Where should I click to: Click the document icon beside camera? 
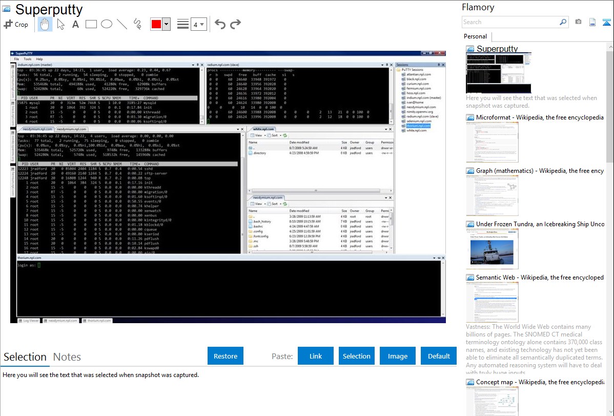(x=592, y=23)
